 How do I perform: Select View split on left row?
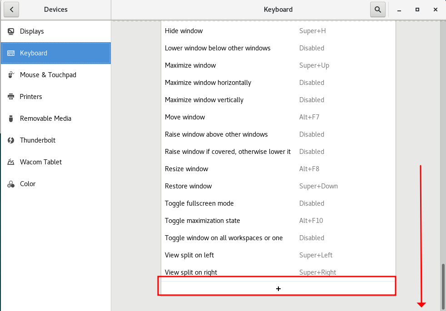click(278, 255)
